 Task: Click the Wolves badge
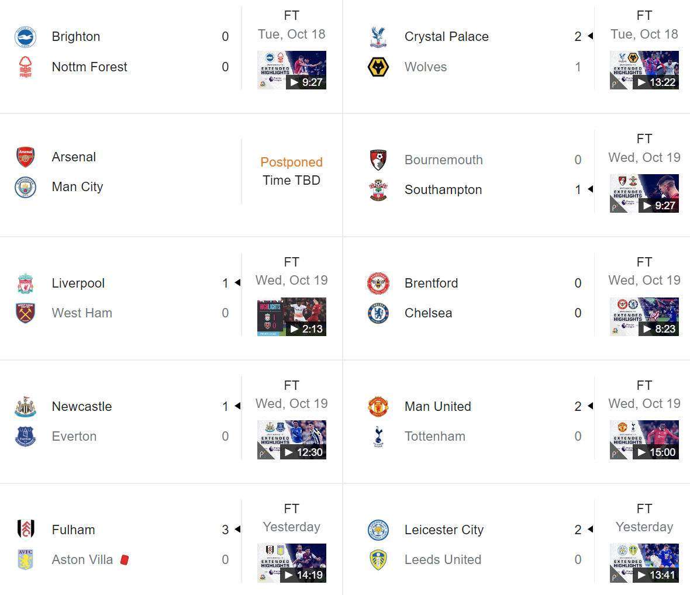pyautogui.click(x=378, y=67)
